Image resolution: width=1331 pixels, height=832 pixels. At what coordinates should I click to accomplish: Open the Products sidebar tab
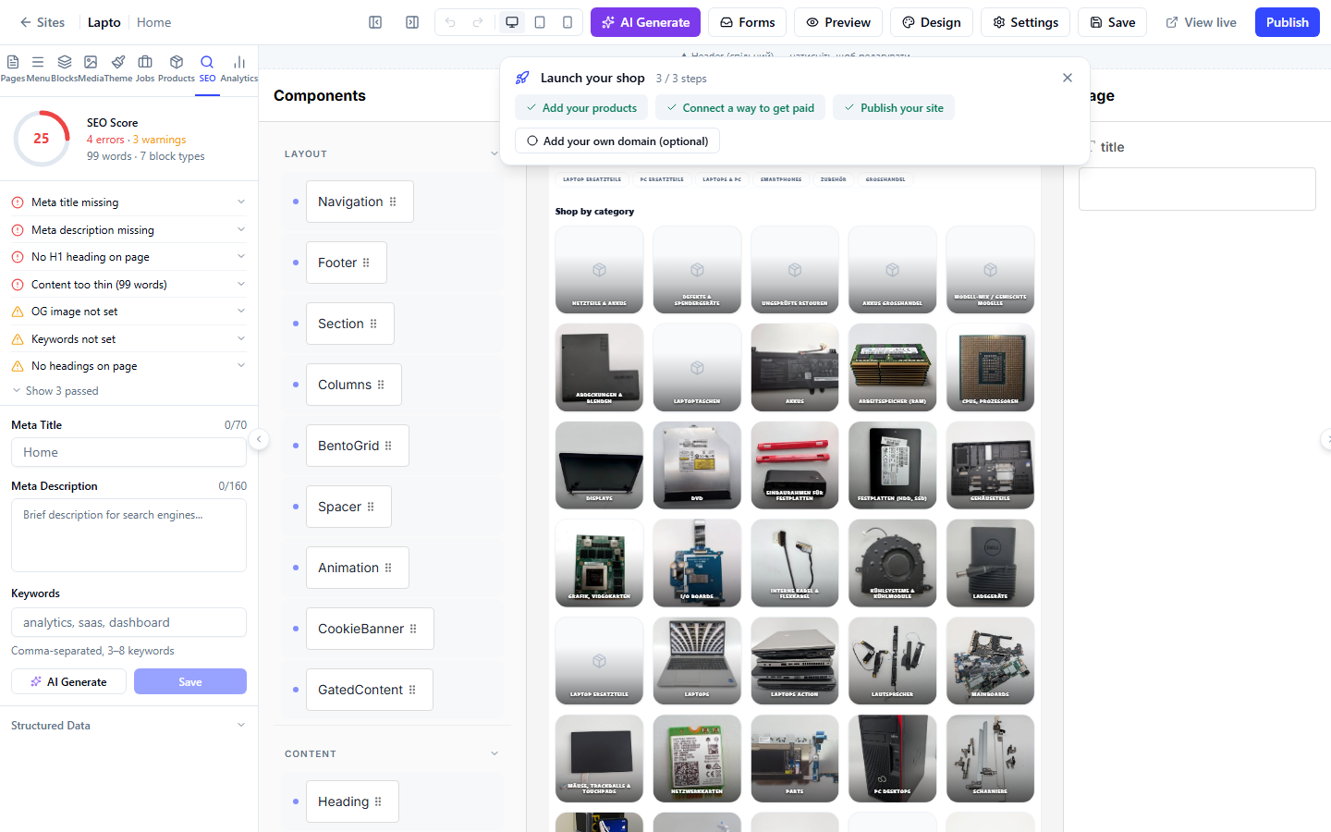pyautogui.click(x=177, y=68)
